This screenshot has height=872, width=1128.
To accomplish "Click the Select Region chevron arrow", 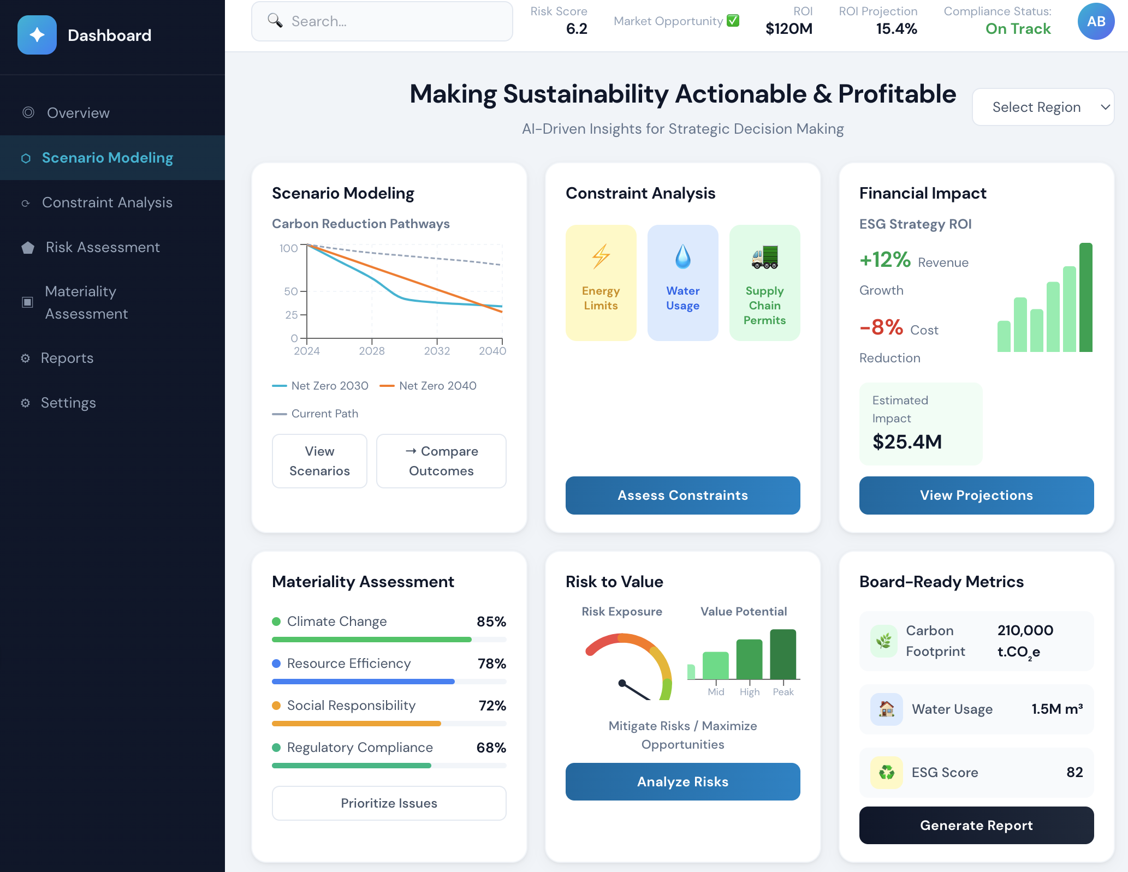I will point(1105,107).
